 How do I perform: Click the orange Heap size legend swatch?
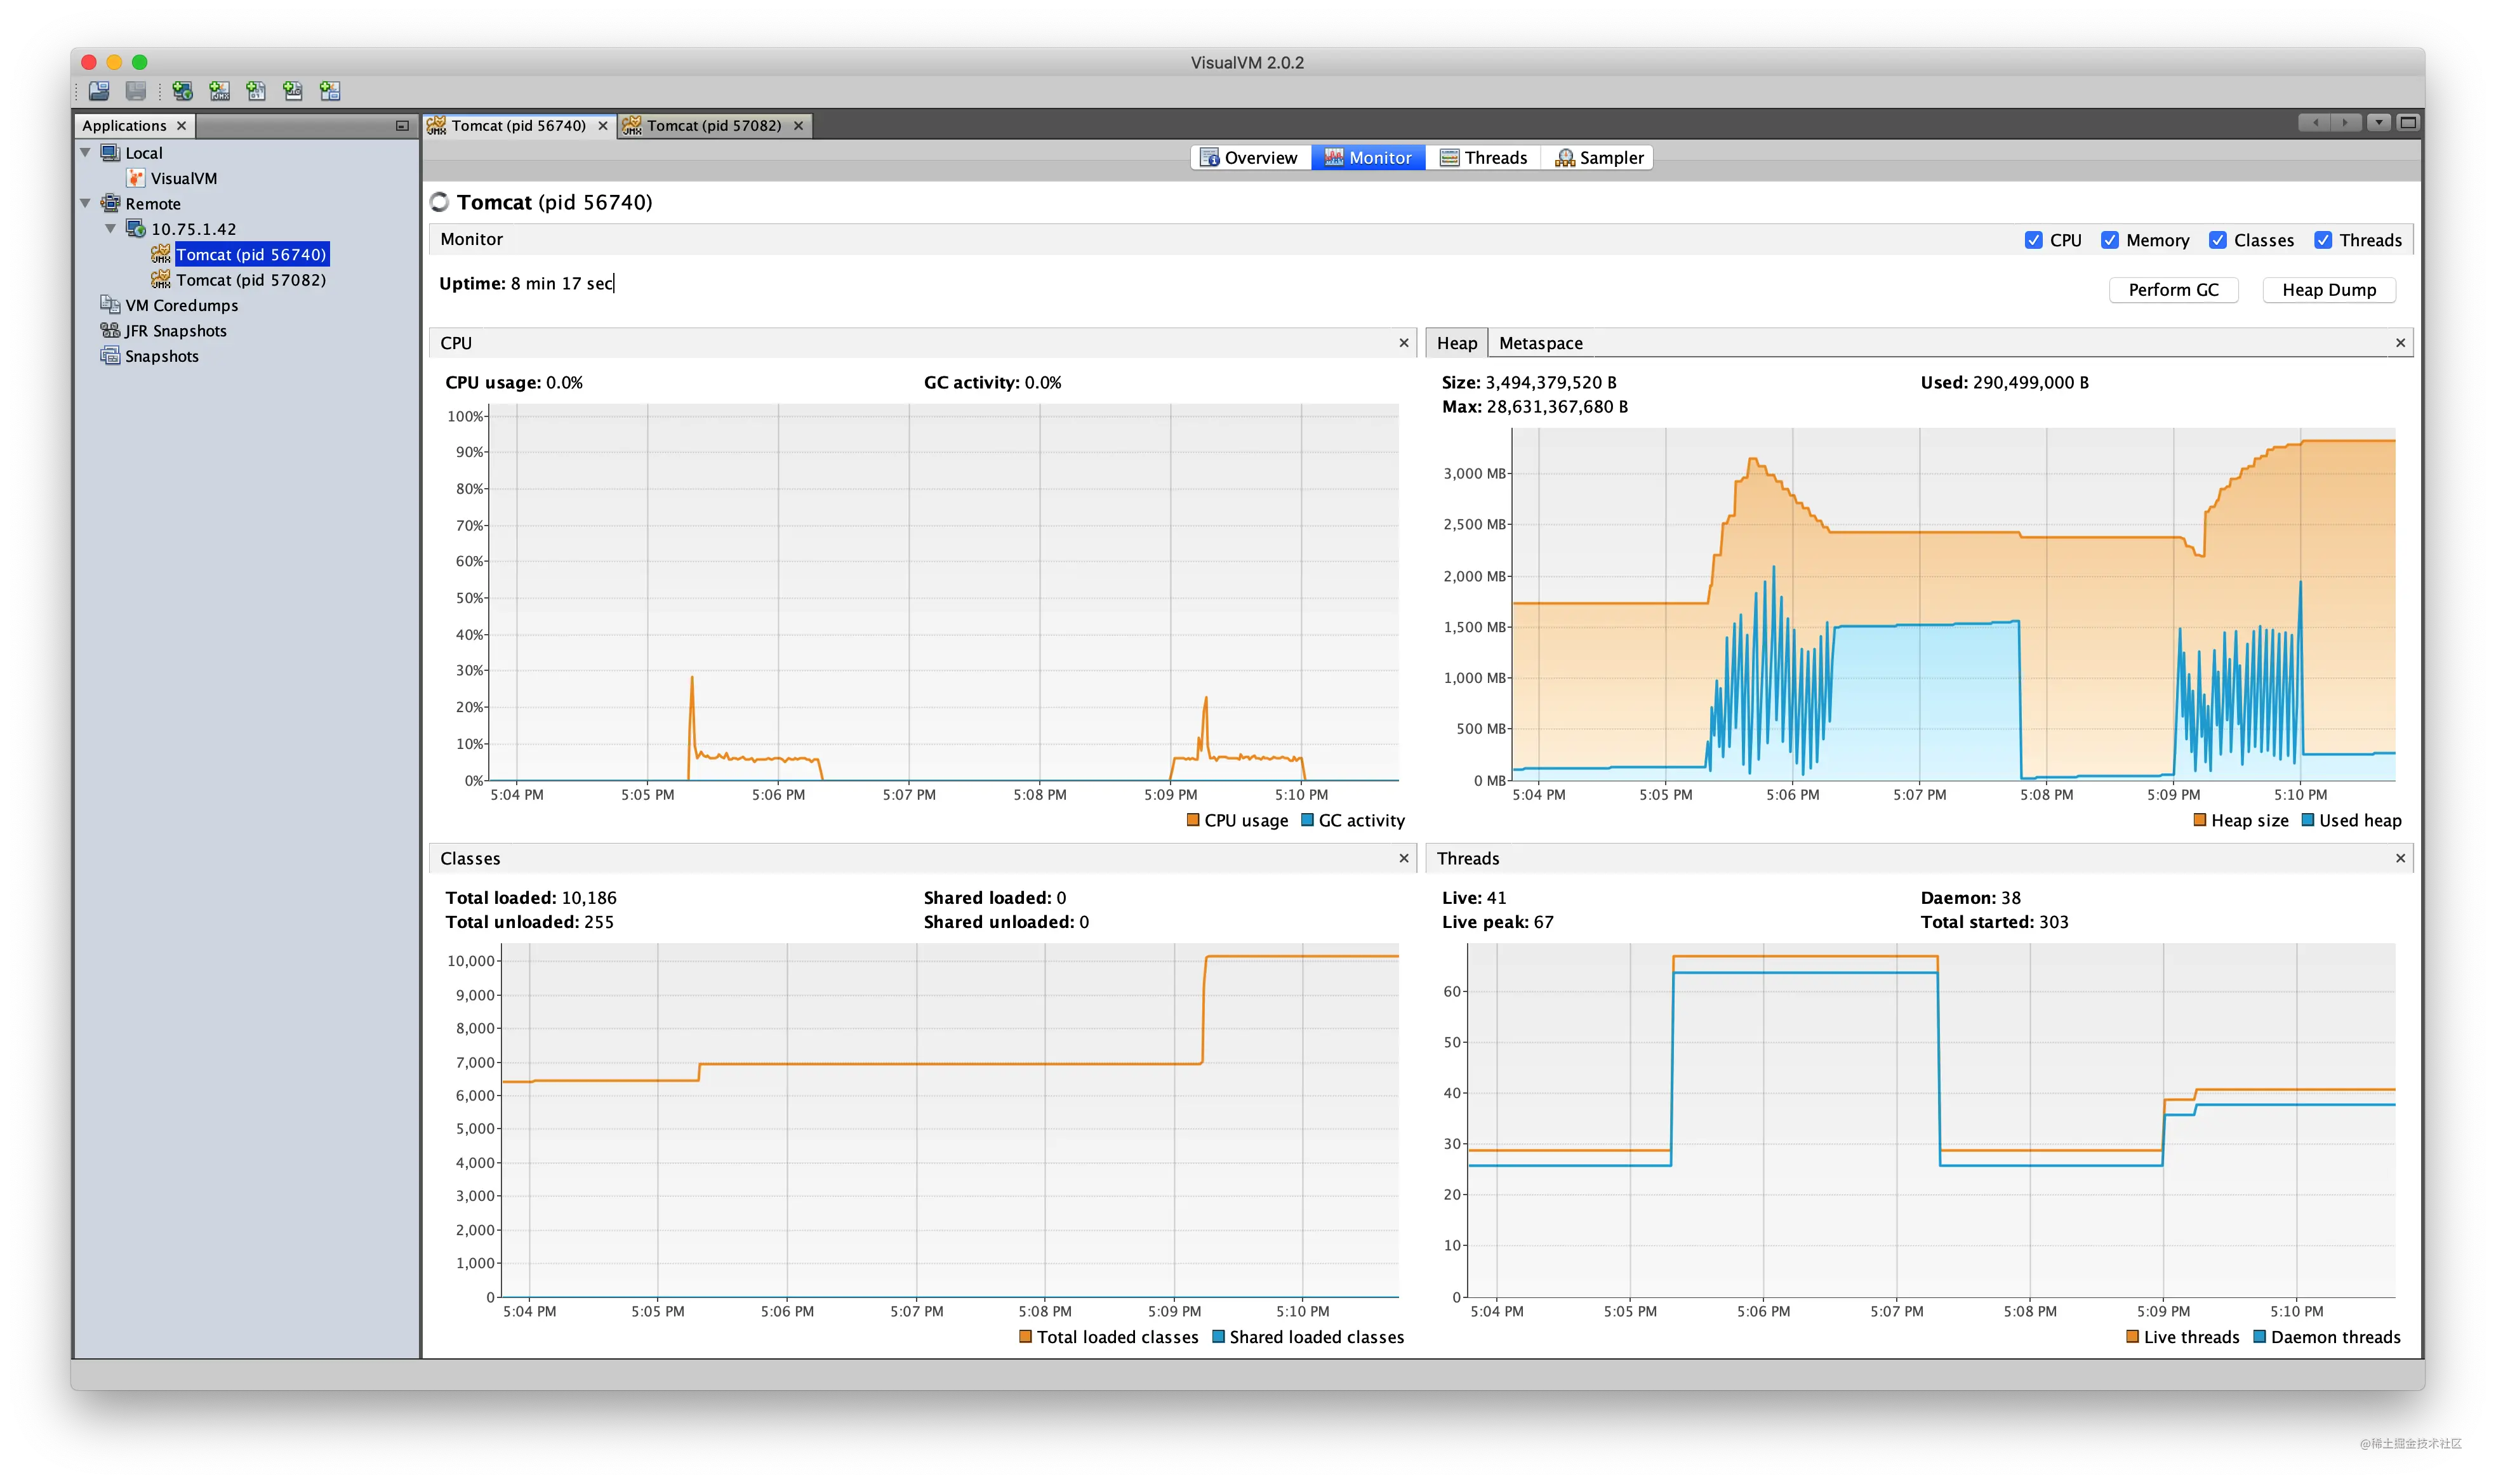(2200, 820)
